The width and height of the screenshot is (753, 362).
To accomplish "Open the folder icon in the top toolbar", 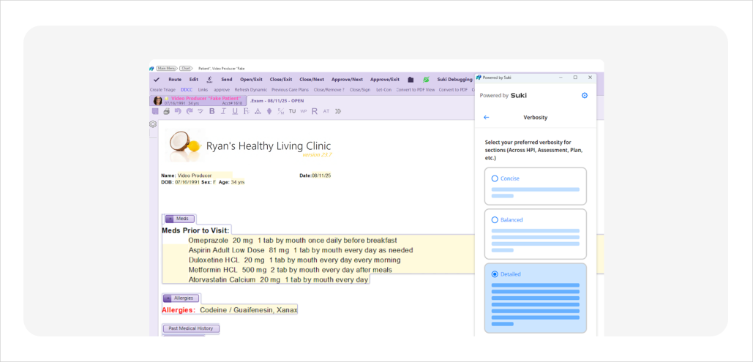I will [411, 79].
